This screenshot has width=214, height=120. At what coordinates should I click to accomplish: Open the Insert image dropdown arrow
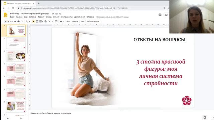(42, 21)
